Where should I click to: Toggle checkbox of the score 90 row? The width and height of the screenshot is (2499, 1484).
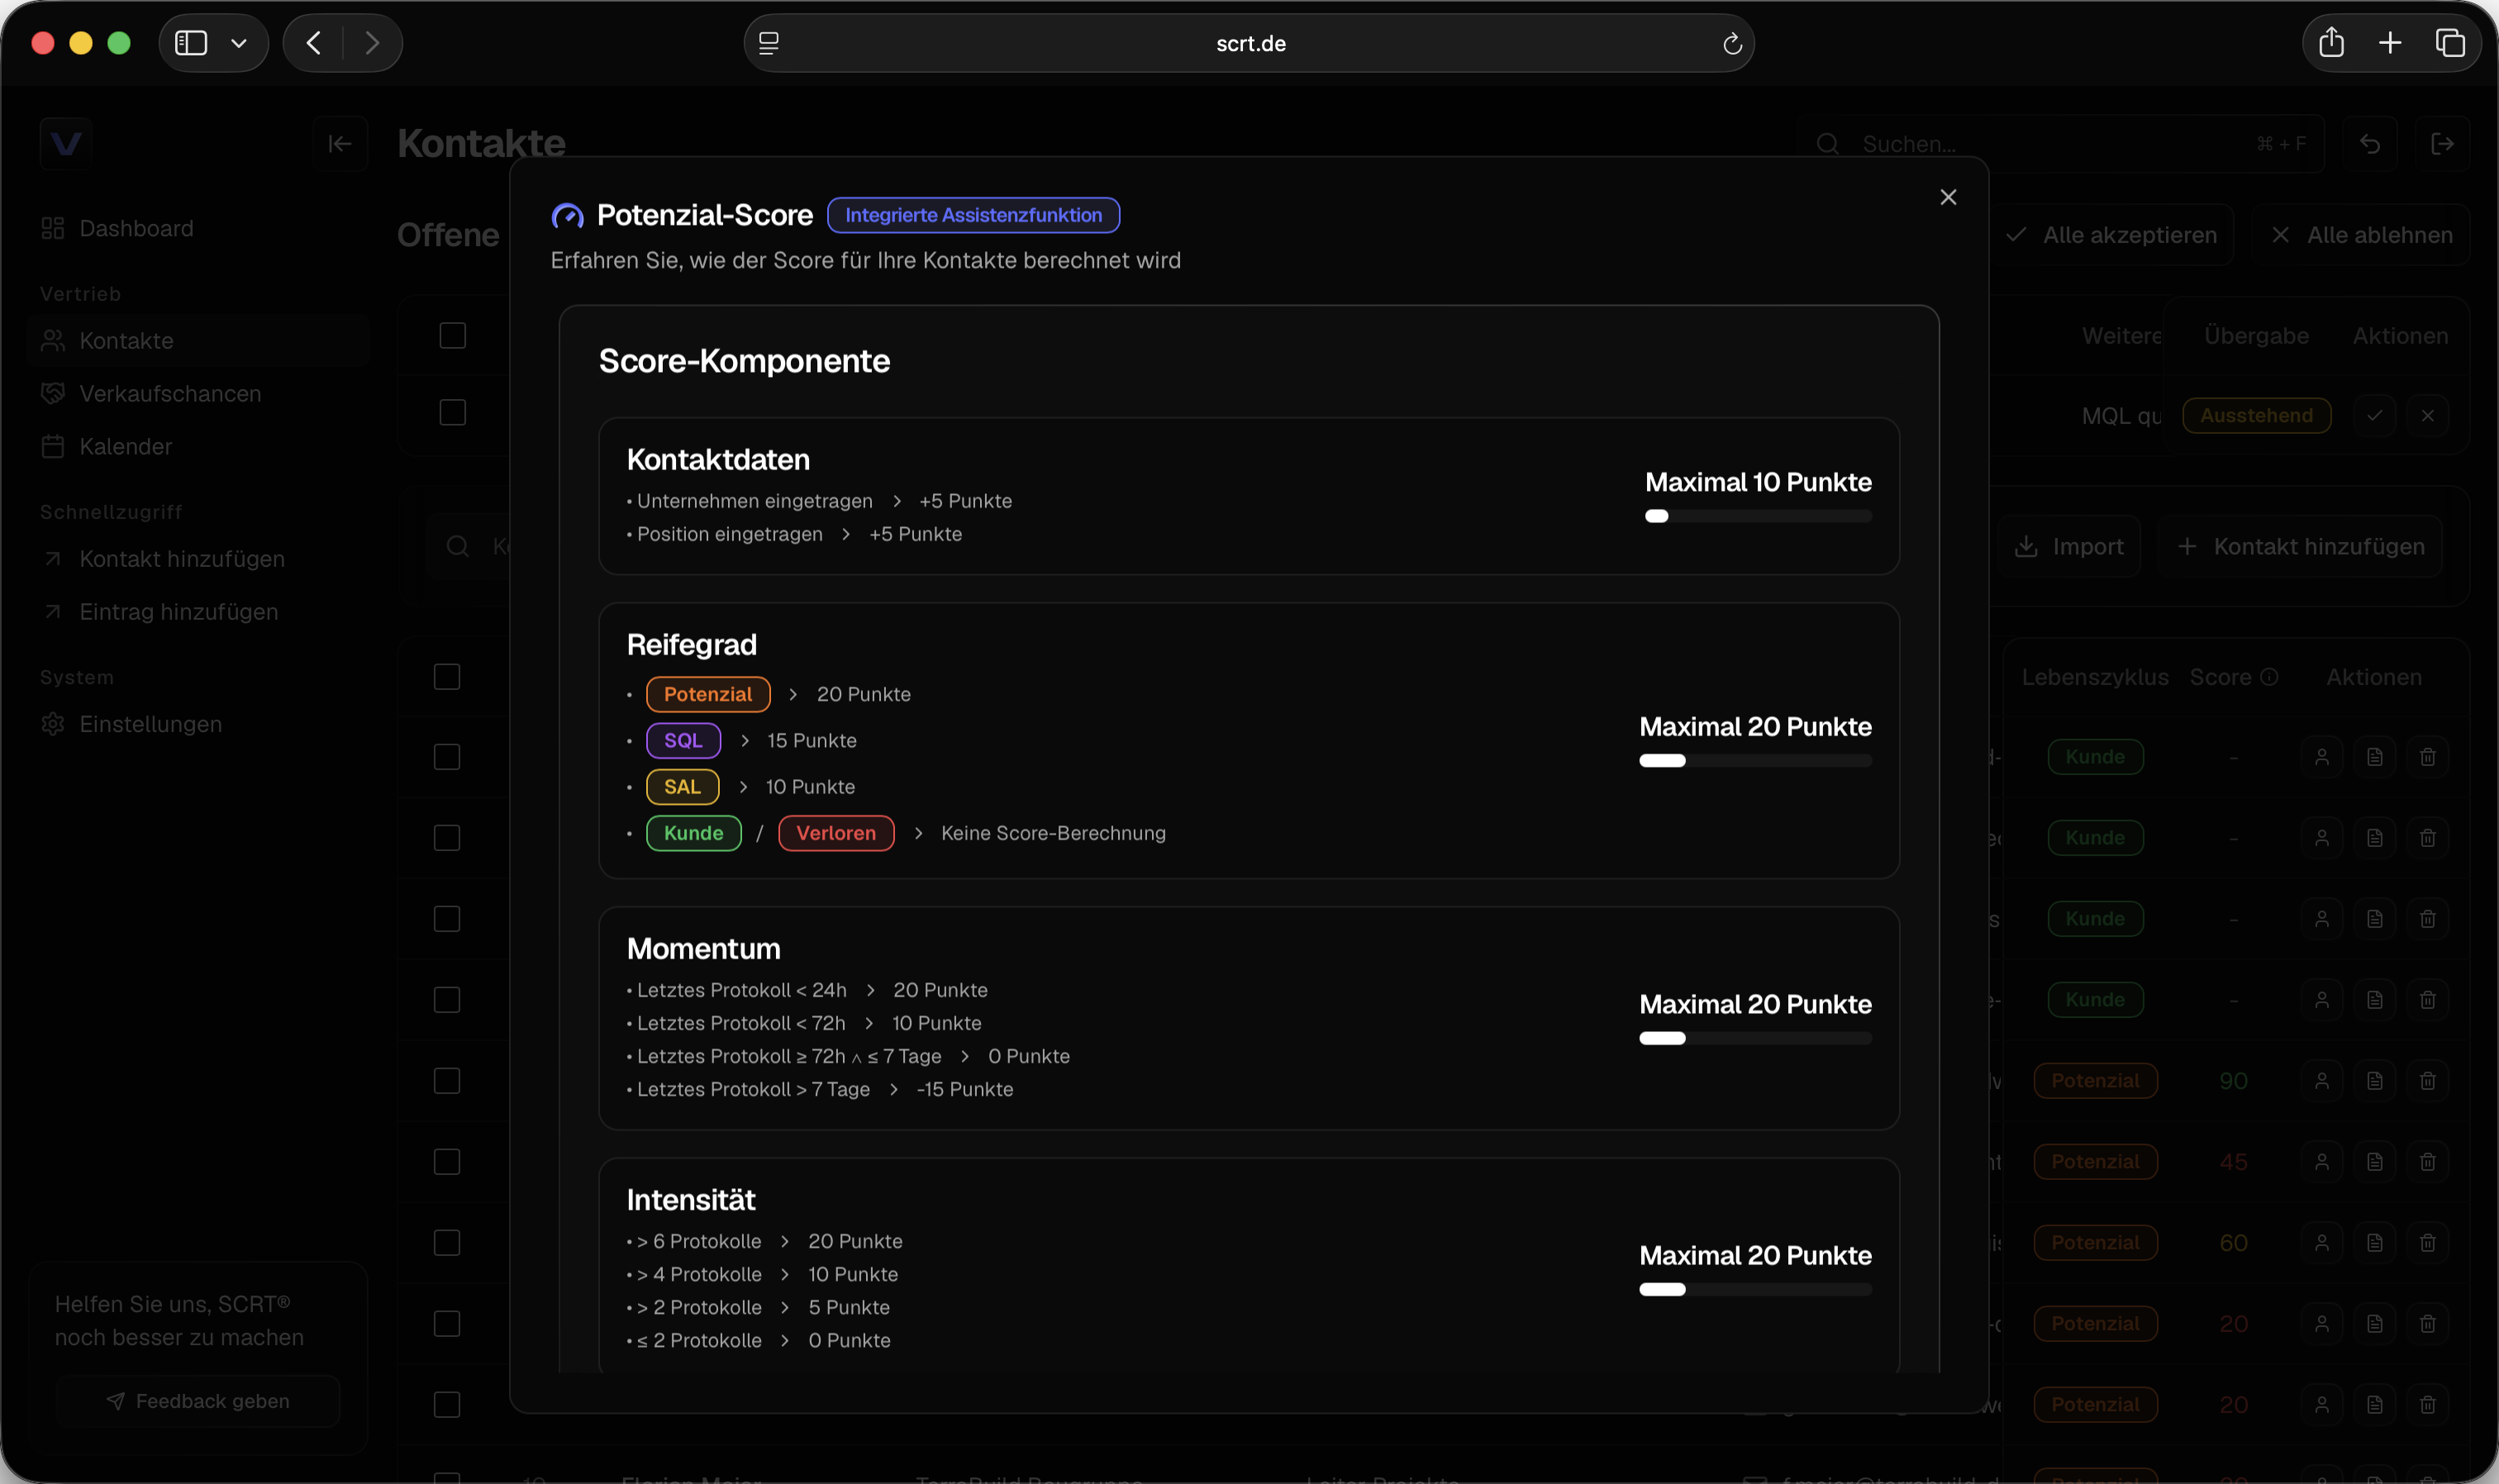[x=447, y=1081]
